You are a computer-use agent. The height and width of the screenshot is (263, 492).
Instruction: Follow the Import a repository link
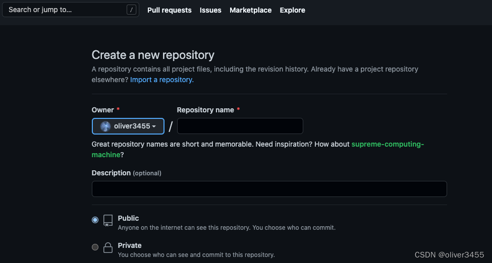click(161, 80)
